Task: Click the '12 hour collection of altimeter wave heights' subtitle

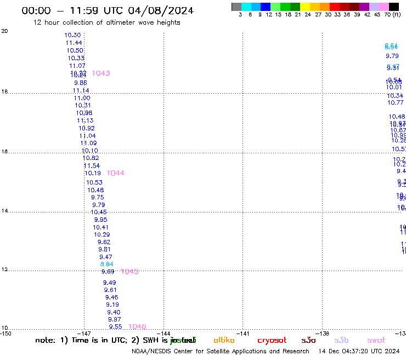Action: (106, 22)
